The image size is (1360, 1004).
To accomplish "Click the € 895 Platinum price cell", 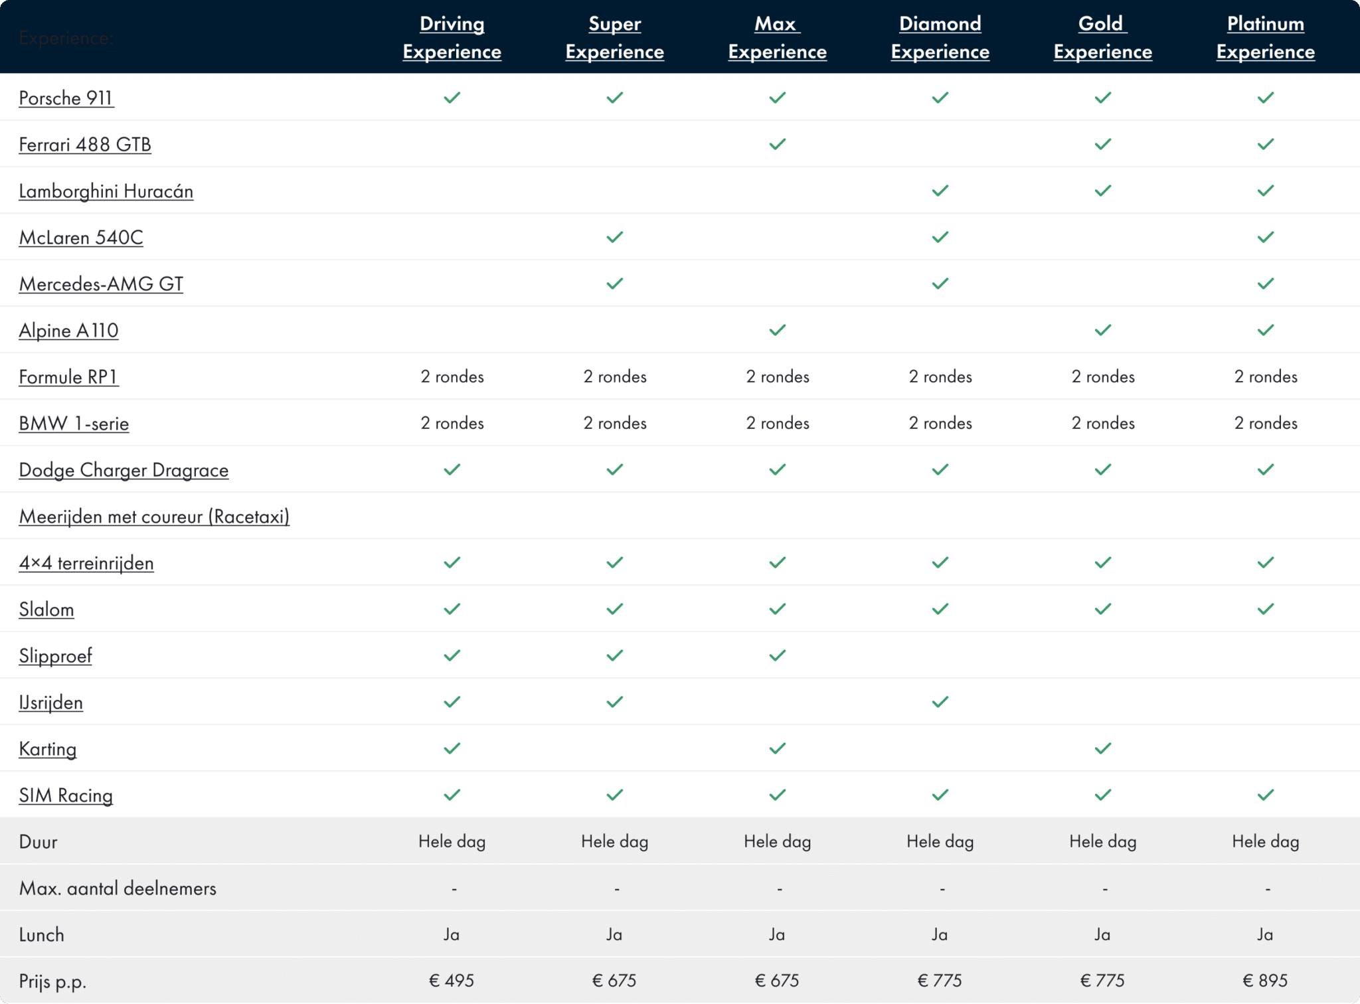I will tap(1265, 981).
